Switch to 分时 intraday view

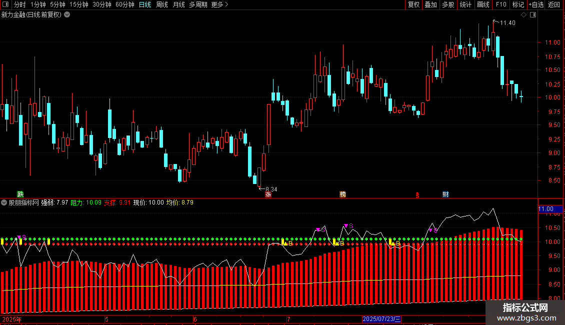[x=20, y=4]
